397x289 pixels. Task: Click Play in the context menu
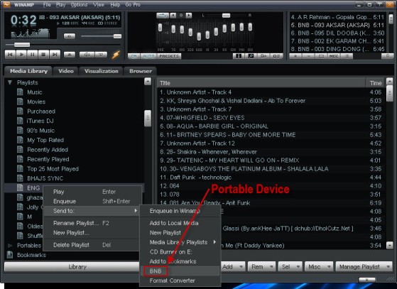point(92,192)
